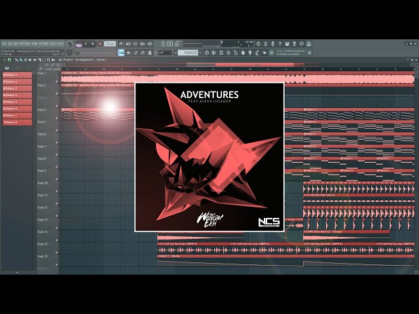Toggle the loop recording button

click(x=150, y=44)
